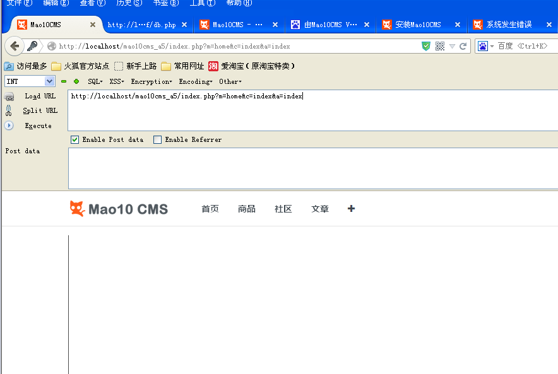Screen dimensions: 558x374
Task: Open search engine selector dropdown arrow
Action: point(492,46)
